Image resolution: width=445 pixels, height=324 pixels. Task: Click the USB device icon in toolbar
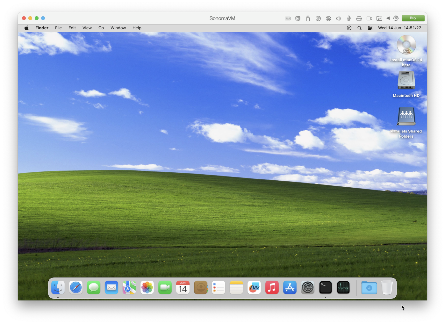click(x=308, y=18)
